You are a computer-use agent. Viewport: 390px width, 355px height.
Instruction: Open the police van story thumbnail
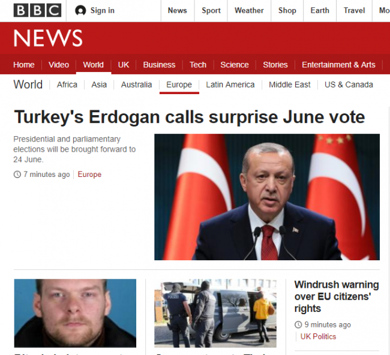tap(215, 313)
